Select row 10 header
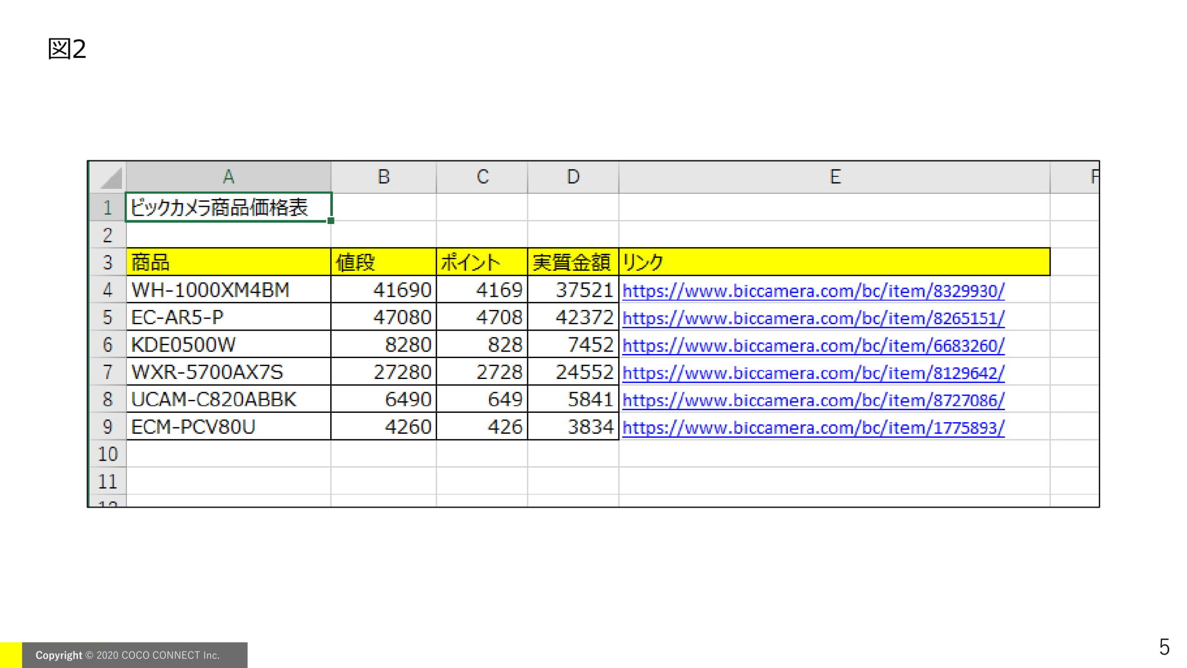 click(x=108, y=454)
